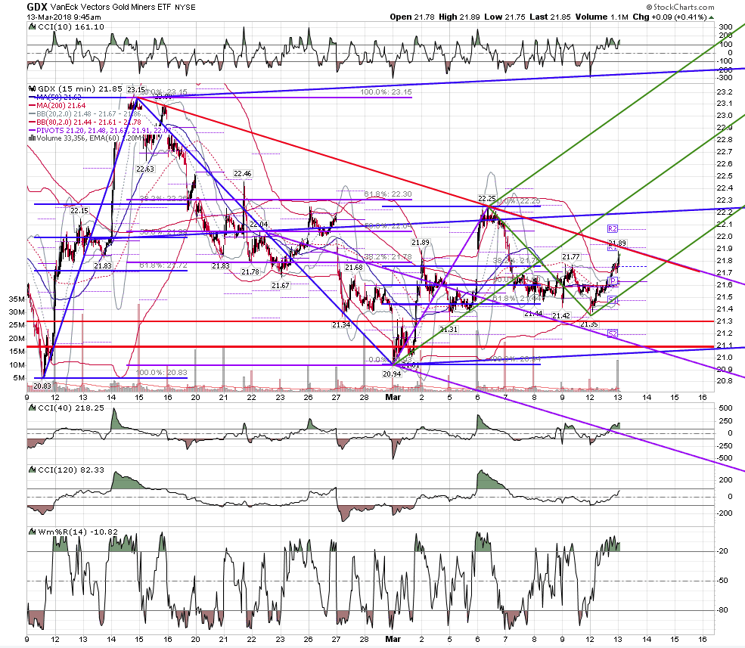Click the Volume legend bar icon
This screenshot has width=745, height=648.
(33, 138)
